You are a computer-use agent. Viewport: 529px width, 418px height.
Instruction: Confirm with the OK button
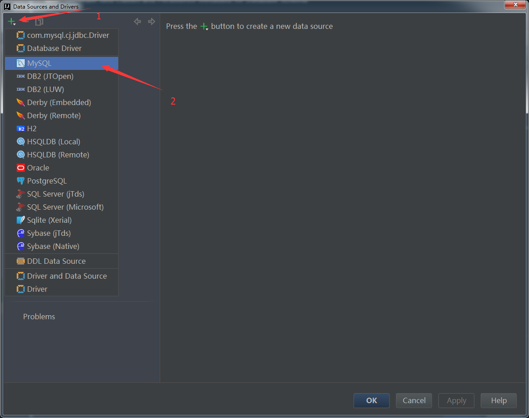[372, 400]
